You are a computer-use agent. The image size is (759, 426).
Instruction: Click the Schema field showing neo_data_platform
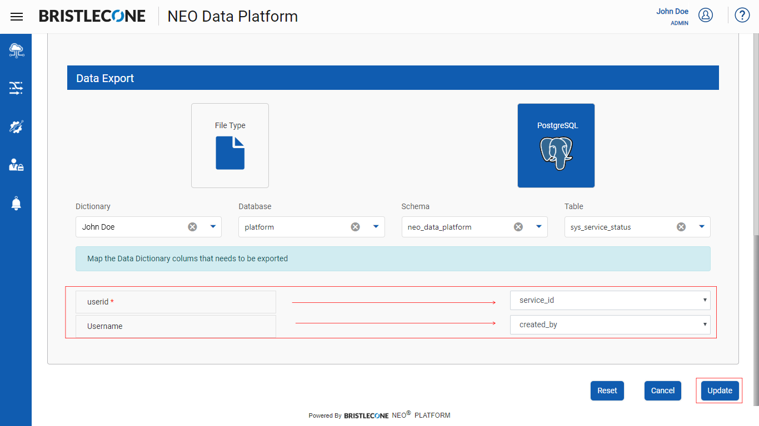tap(475, 227)
